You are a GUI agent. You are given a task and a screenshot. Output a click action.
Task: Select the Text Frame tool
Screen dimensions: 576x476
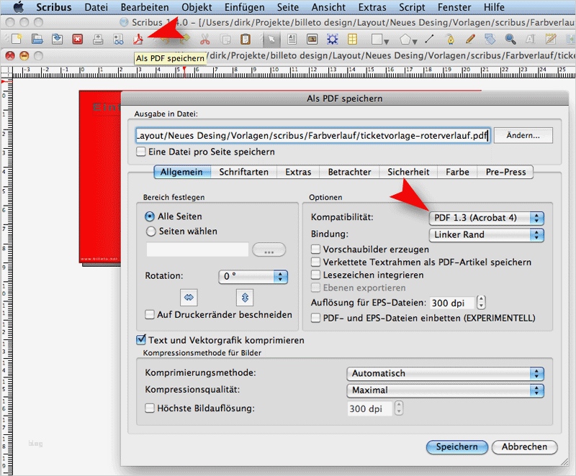click(x=292, y=39)
